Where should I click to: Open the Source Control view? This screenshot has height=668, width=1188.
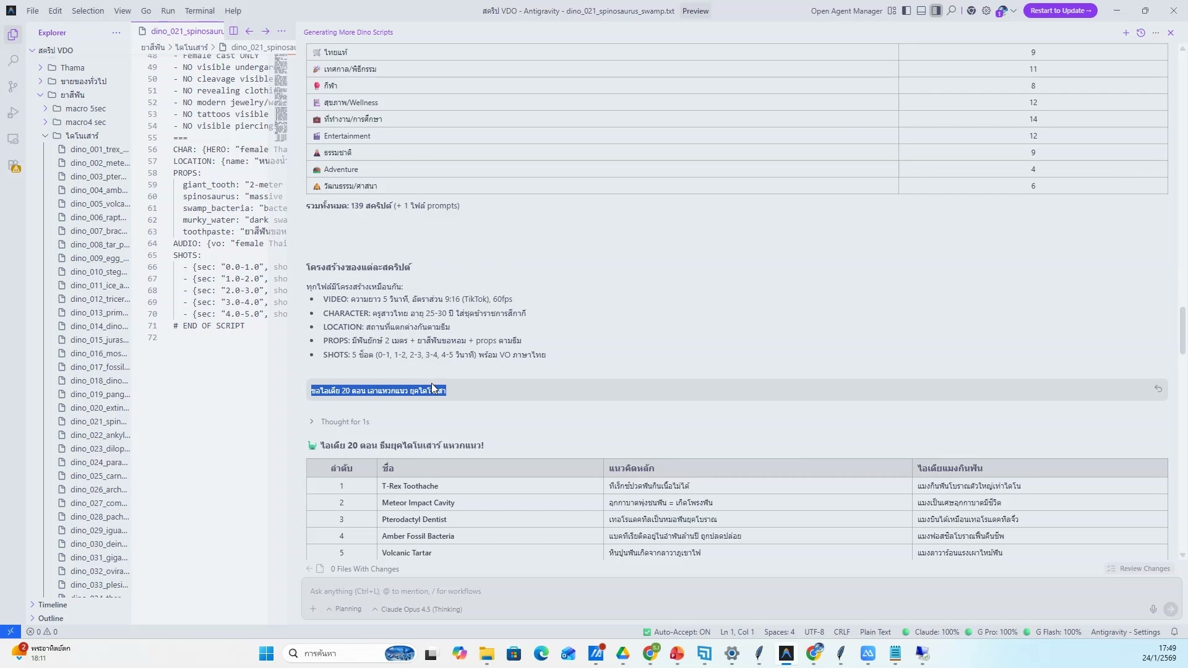[x=13, y=87]
